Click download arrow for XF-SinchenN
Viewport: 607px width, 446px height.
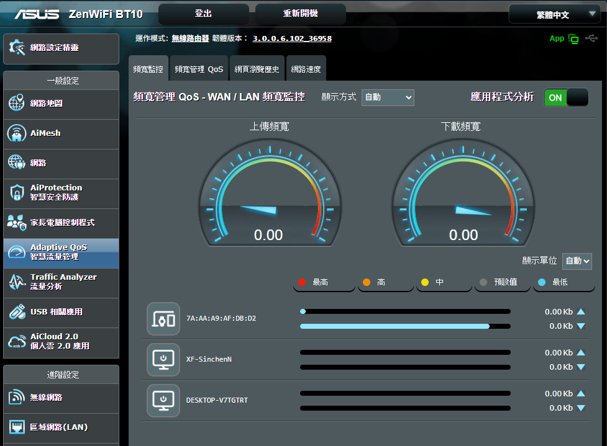point(581,367)
